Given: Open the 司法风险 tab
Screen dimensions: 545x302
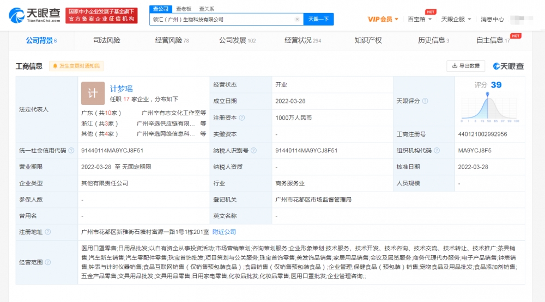Looking at the screenshot, I should click(107, 40).
